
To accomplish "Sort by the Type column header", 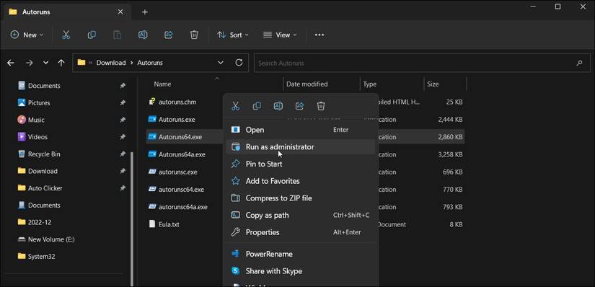I will pyautogui.click(x=369, y=84).
